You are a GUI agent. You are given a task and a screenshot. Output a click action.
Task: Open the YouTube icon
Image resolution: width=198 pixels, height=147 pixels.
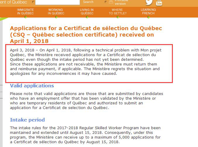click(x=159, y=3)
